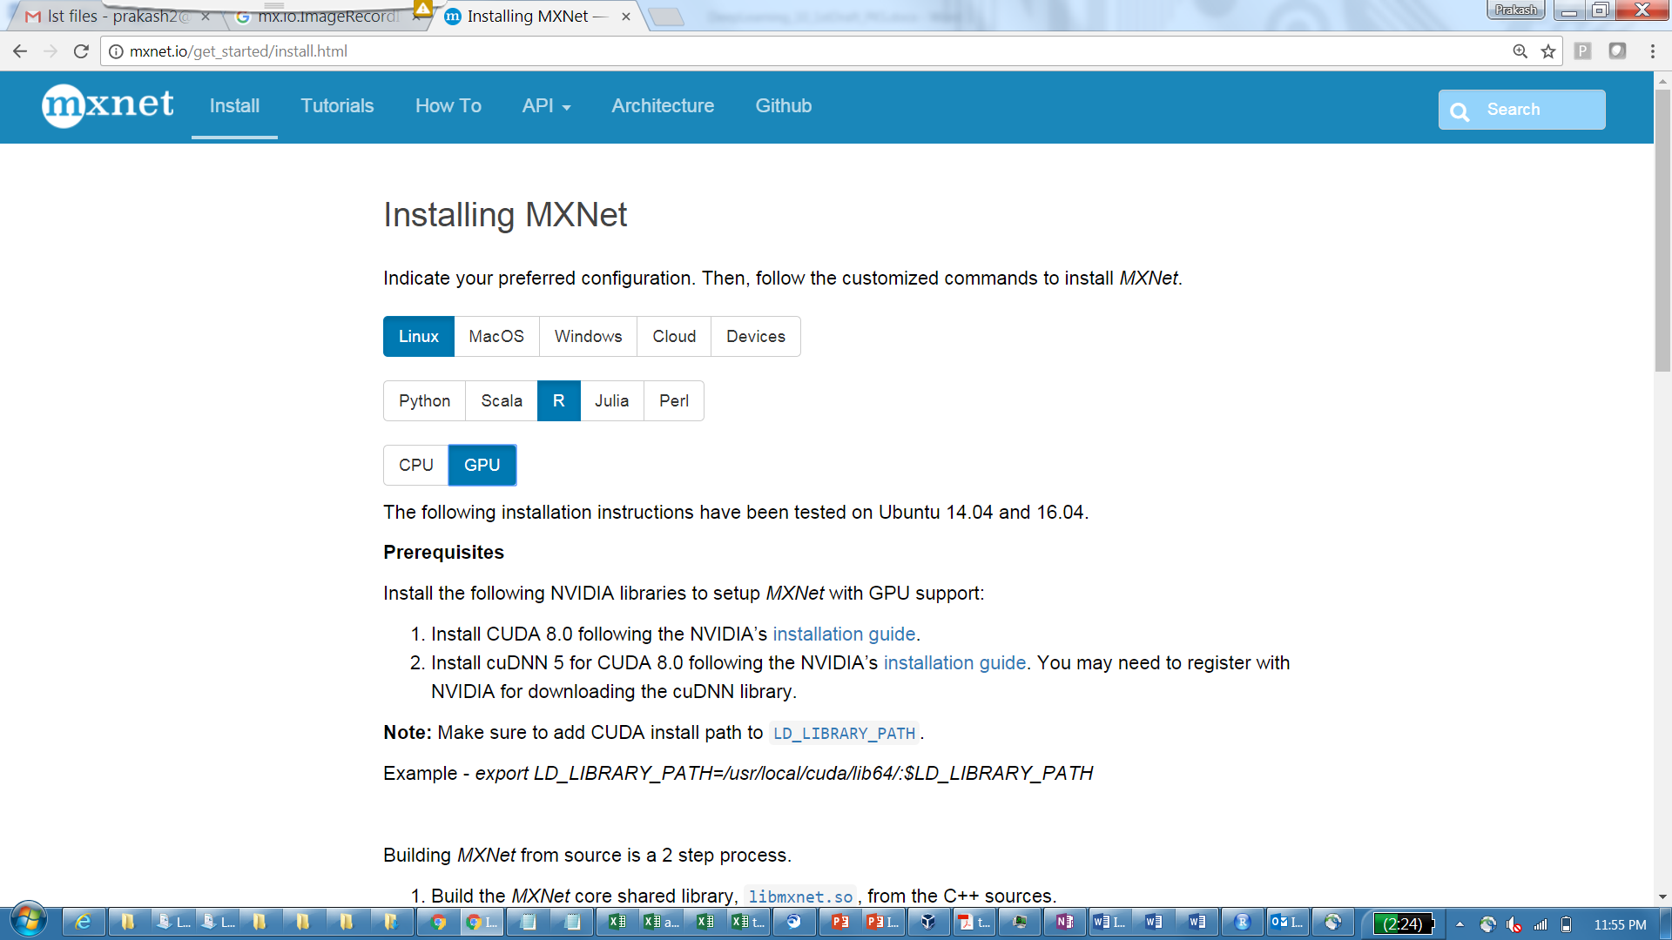Open OneNote from taskbar

1064,922
